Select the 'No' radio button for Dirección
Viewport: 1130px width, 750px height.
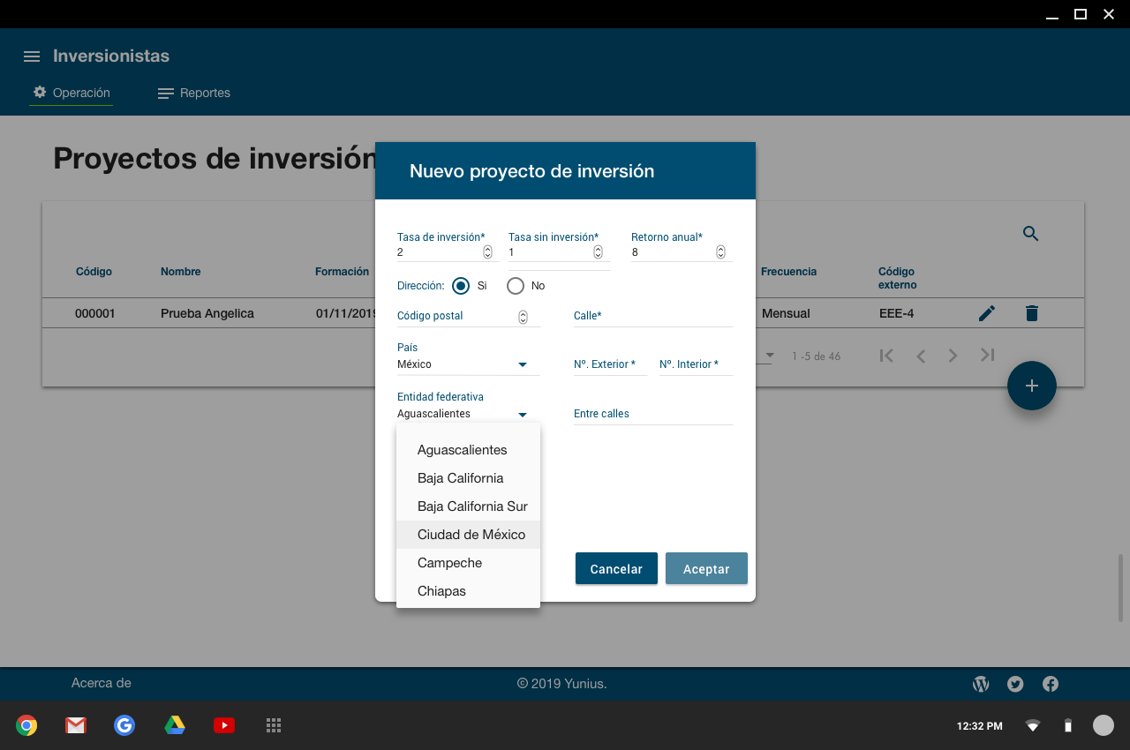(x=516, y=286)
